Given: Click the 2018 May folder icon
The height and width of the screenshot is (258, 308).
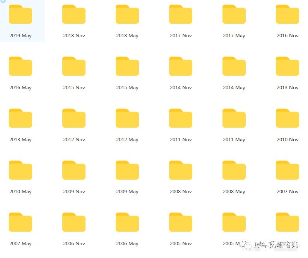Looking at the screenshot, I should (x=127, y=14).
